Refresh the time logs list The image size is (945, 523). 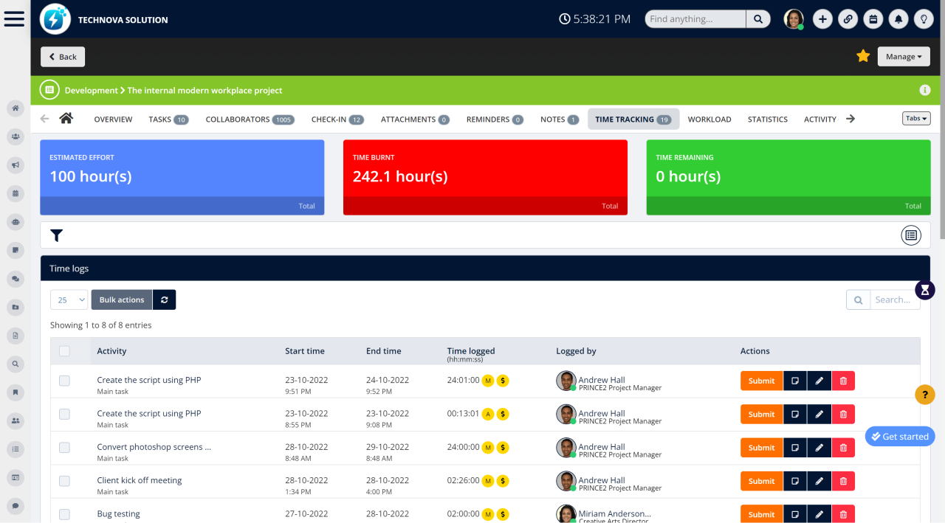(x=164, y=299)
